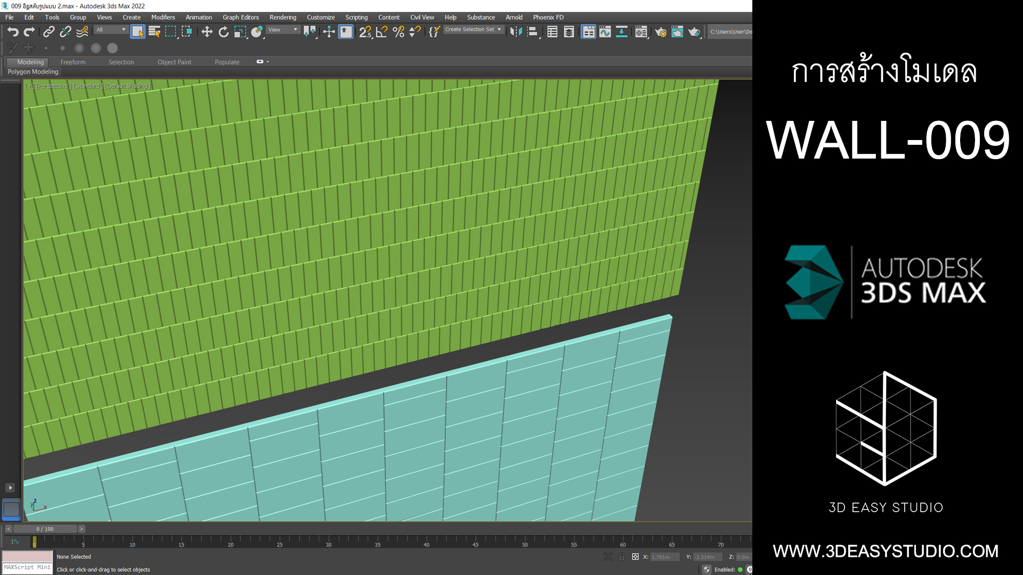The height and width of the screenshot is (575, 1023).
Task: Open the Render Setup teapot icon
Action: 660,32
